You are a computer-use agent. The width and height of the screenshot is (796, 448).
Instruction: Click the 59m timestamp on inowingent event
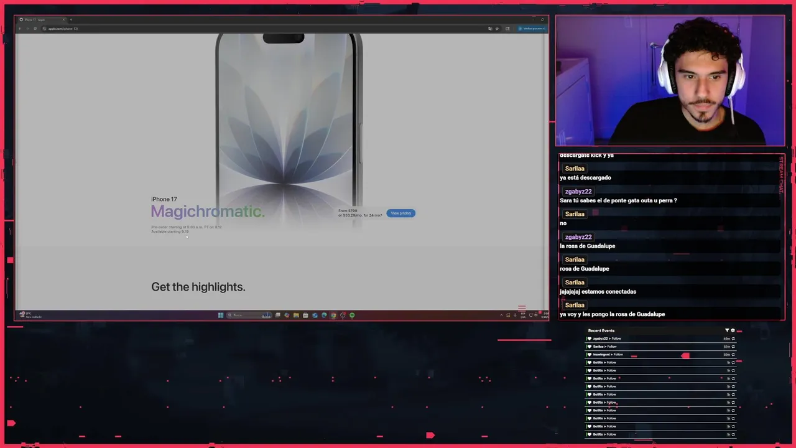point(726,355)
